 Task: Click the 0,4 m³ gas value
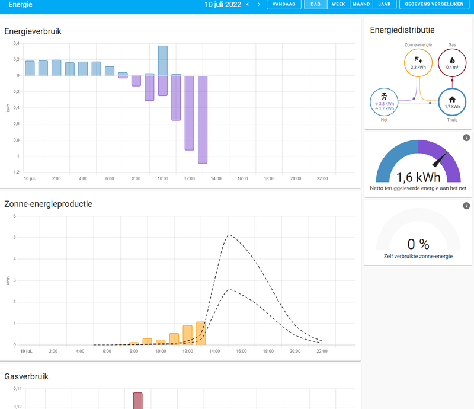point(452,68)
